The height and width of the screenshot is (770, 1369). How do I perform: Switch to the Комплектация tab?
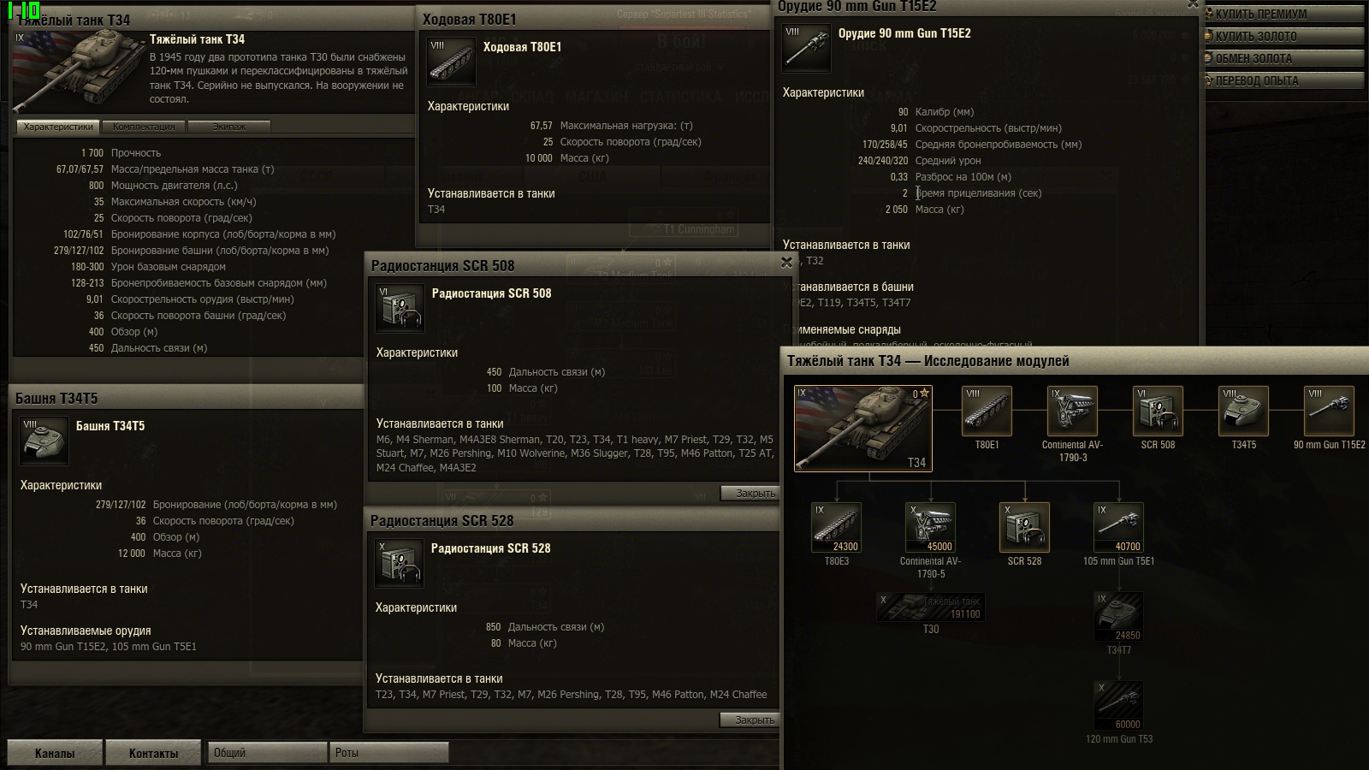pos(144,127)
